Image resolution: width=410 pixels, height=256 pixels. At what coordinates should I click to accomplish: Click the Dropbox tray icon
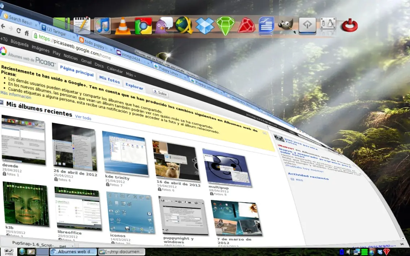pos(380,252)
